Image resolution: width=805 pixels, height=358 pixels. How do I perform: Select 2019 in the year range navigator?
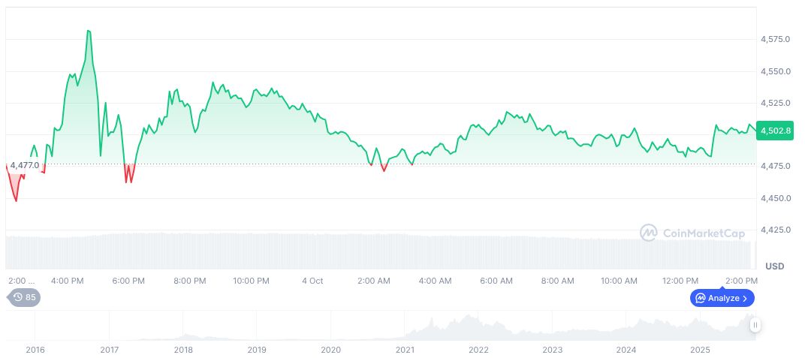click(x=257, y=350)
